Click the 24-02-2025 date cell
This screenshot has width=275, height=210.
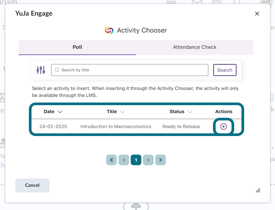pyautogui.click(x=53, y=126)
